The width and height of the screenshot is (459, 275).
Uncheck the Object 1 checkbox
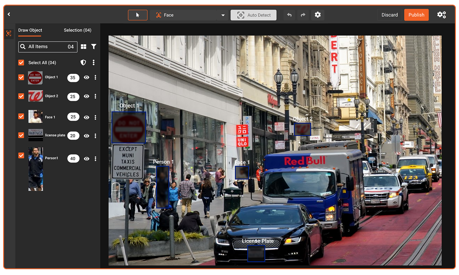click(21, 77)
